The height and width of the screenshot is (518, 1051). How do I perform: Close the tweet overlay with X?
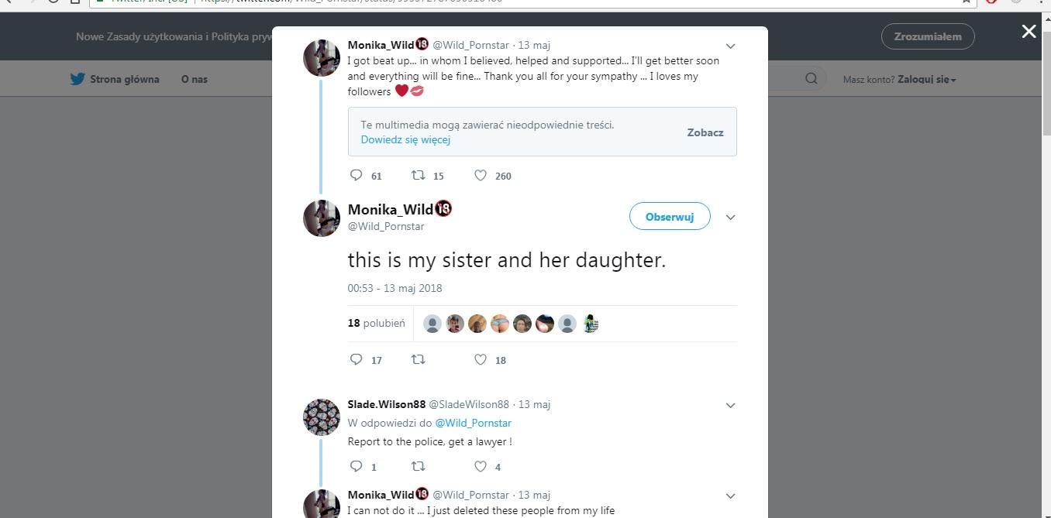tap(1029, 31)
